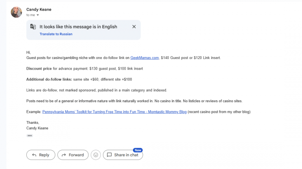The image size is (302, 169).
Task: Click the chat bubble icon in Share in chat
Action: (109, 155)
